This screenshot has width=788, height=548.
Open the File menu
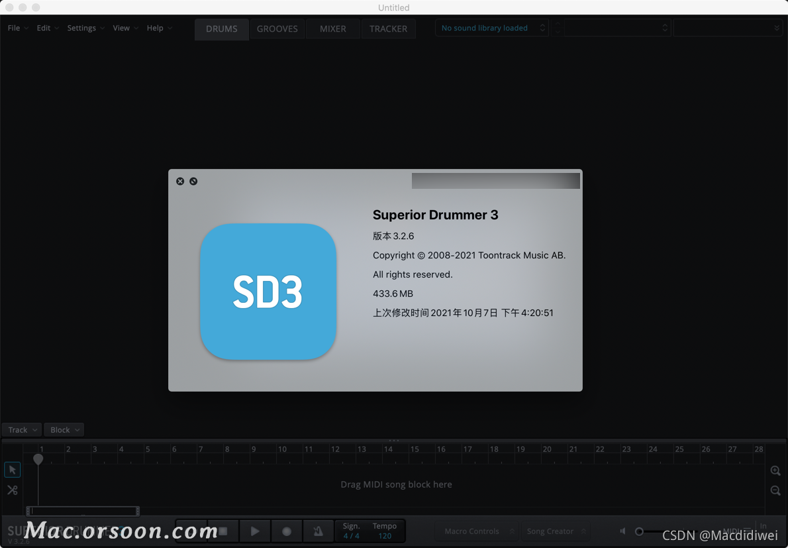click(x=18, y=28)
